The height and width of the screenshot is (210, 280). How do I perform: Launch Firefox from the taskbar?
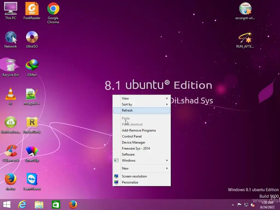pyautogui.click(x=73, y=205)
